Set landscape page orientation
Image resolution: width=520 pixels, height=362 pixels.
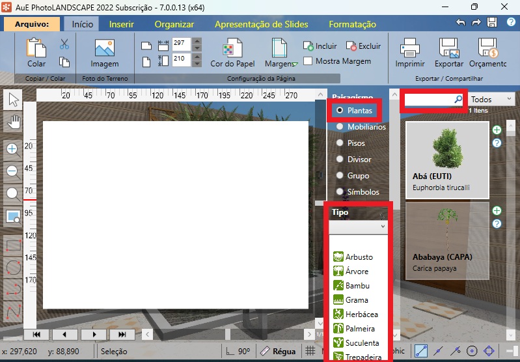coord(146,46)
